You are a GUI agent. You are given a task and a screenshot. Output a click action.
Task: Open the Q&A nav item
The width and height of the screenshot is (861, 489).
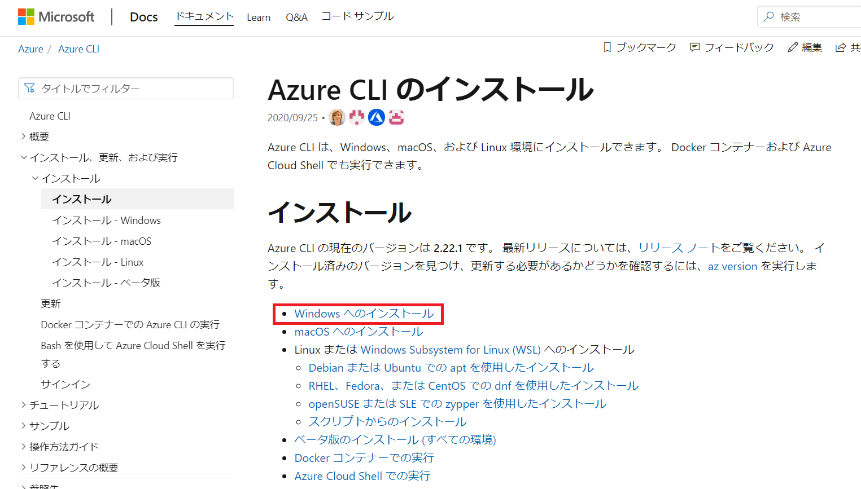pyautogui.click(x=297, y=17)
